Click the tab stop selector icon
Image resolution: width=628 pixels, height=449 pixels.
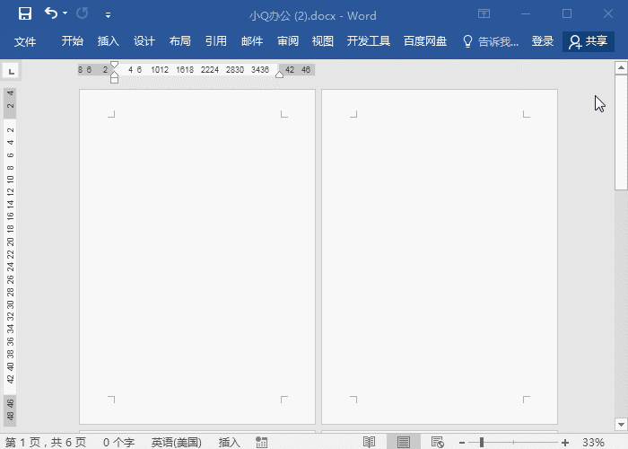(11, 71)
